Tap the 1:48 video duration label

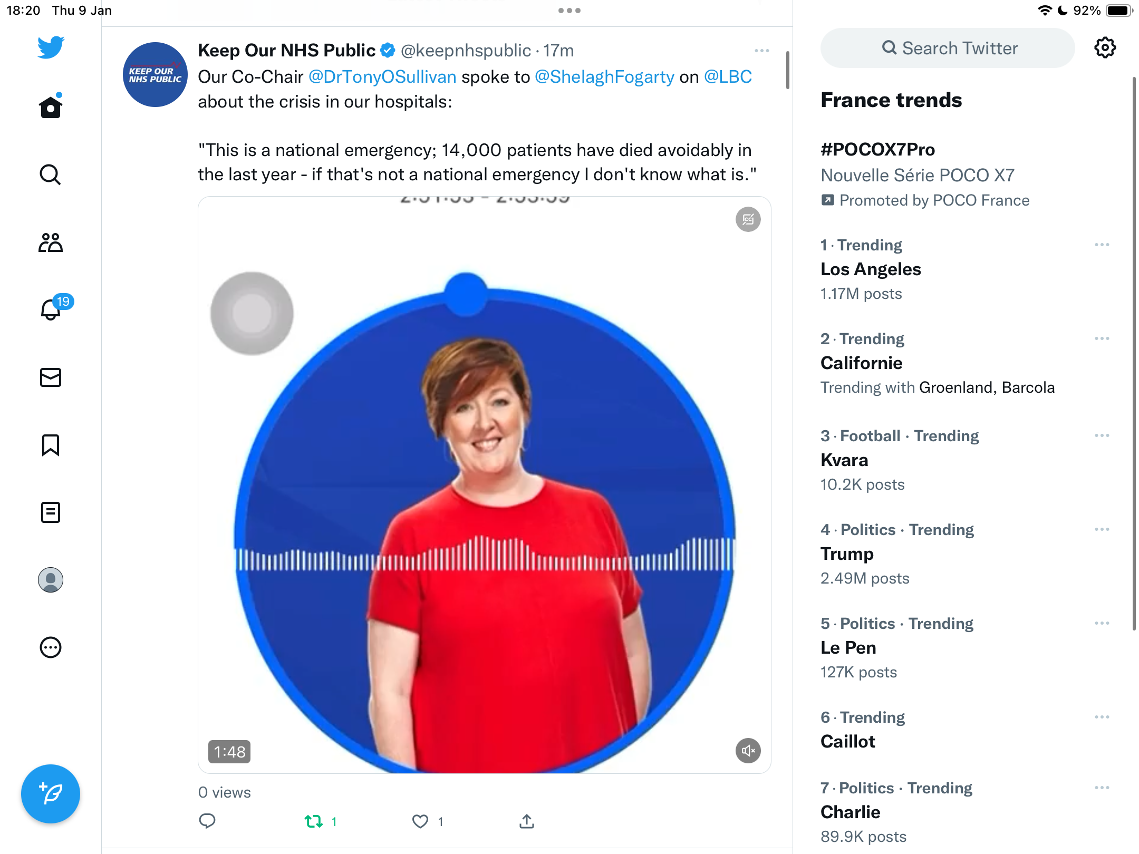(x=229, y=752)
